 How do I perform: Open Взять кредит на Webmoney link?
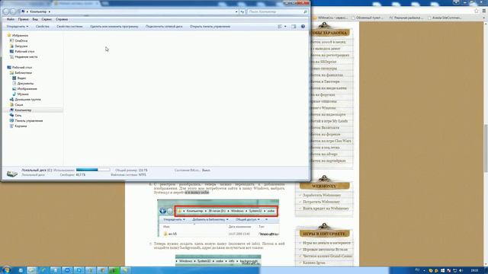click(x=326, y=208)
